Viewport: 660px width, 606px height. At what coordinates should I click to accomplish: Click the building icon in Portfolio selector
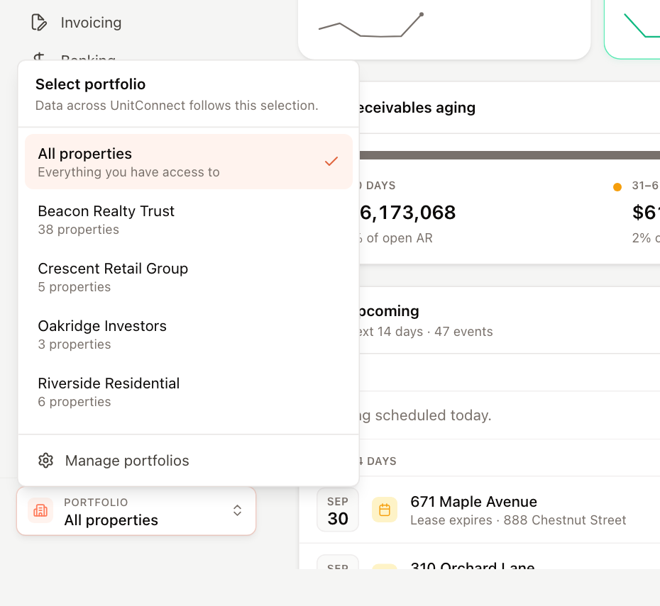click(40, 510)
